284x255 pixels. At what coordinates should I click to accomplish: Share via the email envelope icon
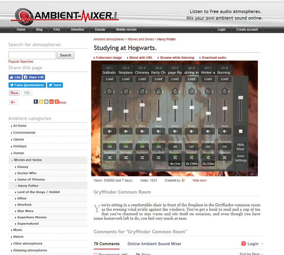coord(46,101)
